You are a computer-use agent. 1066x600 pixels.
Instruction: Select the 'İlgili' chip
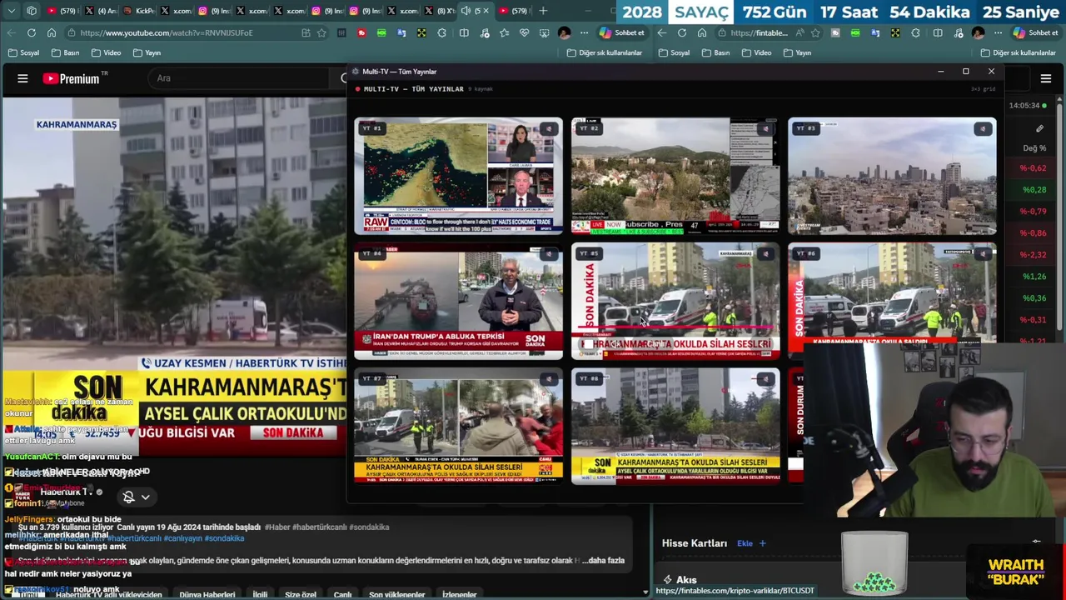click(260, 595)
